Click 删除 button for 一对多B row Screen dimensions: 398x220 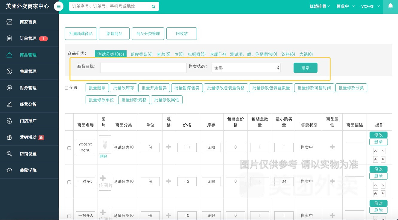coord(379,176)
